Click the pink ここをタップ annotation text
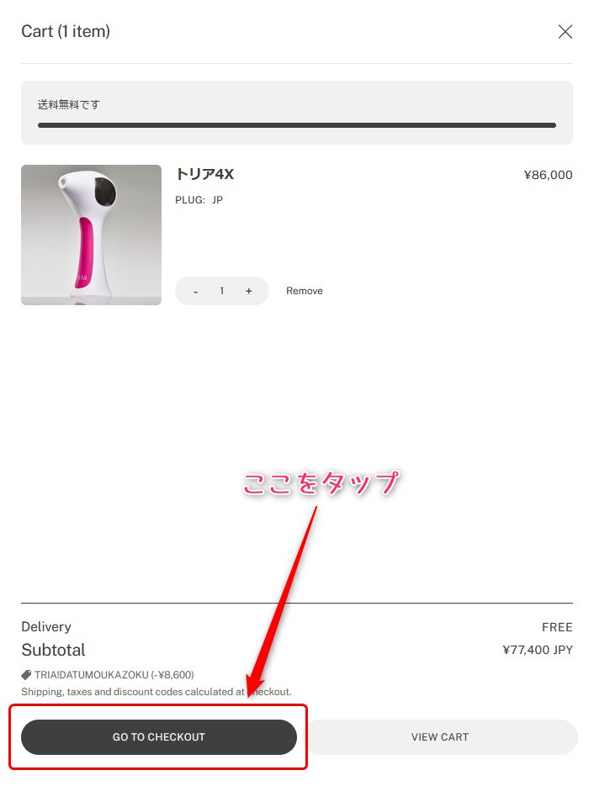This screenshot has width=594, height=786. tap(321, 483)
